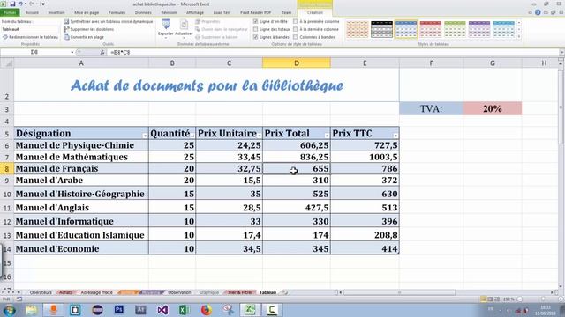
Task: Click Convertir en plage button
Action: (84, 37)
